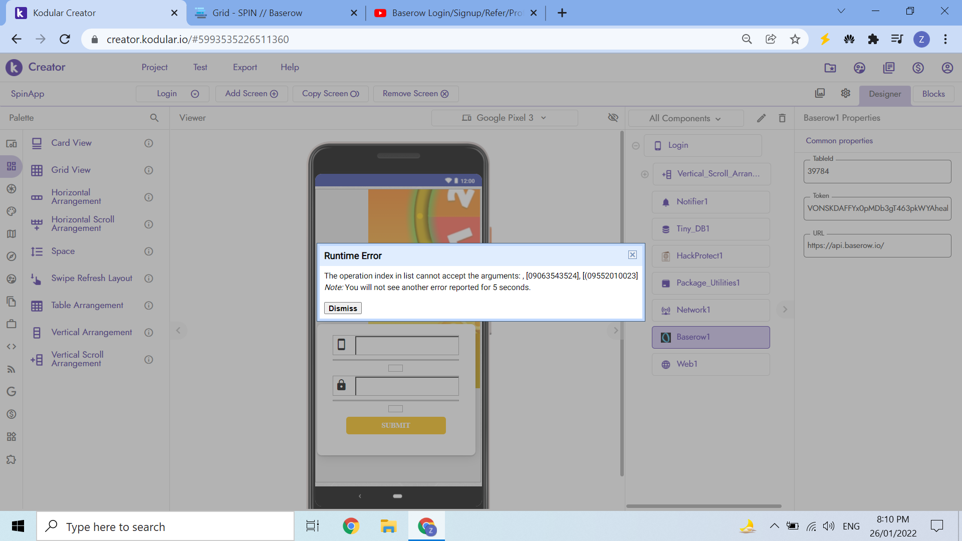Expand the Vertical_Scroll_Arrangement tree node
The image size is (962, 541).
645,174
